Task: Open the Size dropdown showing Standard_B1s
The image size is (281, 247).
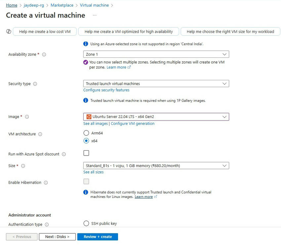Action: (156, 166)
